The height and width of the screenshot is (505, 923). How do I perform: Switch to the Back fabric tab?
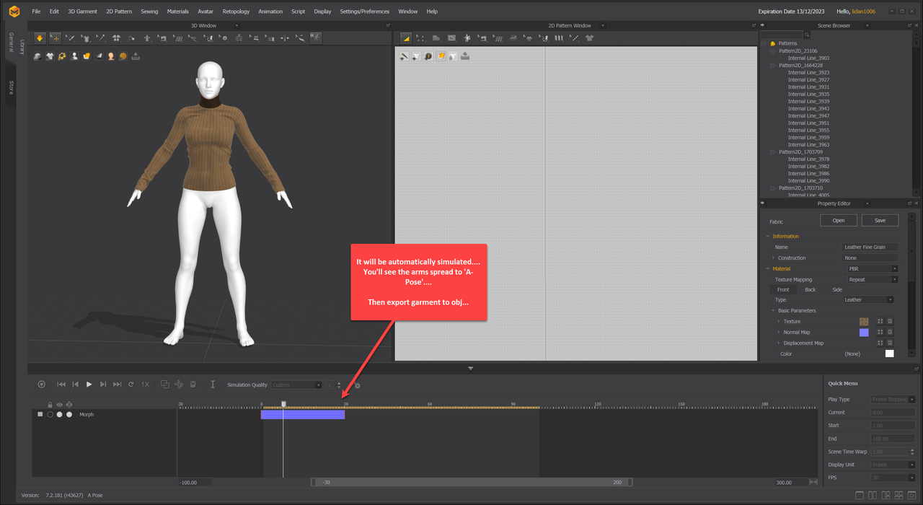pos(810,290)
